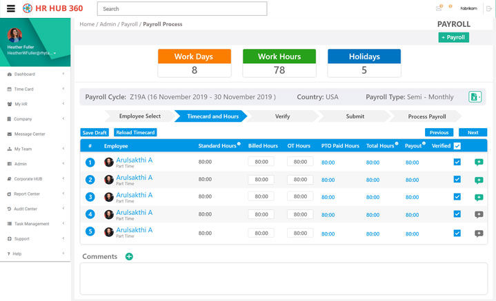Click the Excel export icon
Viewport: 496px width, 301px height.
475,97
